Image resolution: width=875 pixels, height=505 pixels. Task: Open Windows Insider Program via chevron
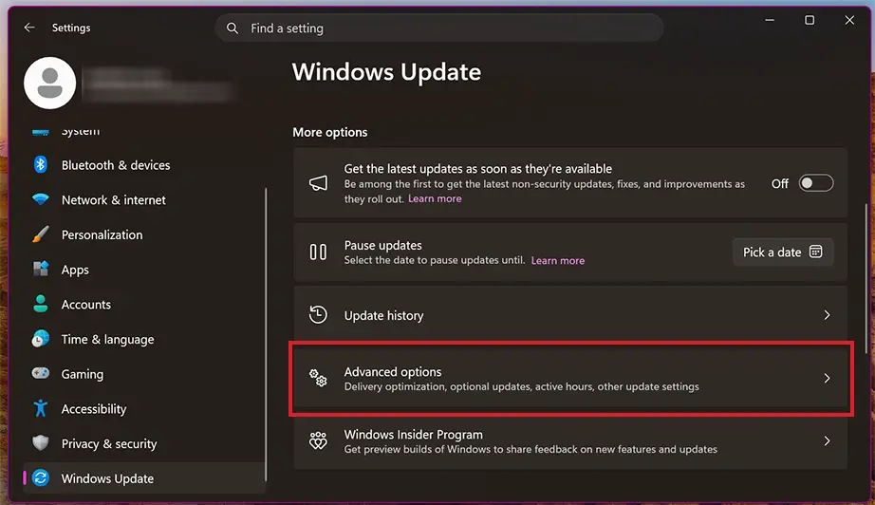click(827, 440)
